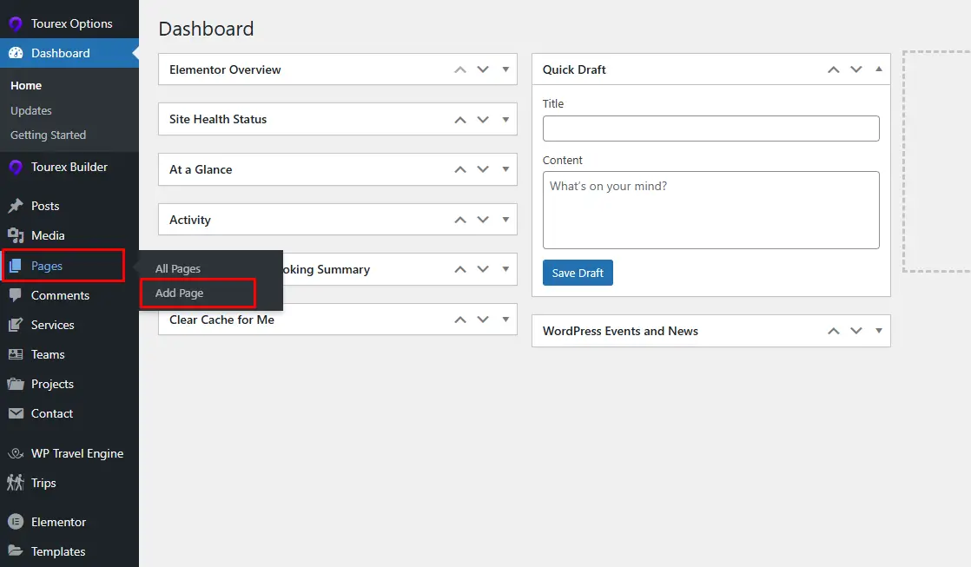The width and height of the screenshot is (971, 567).
Task: Expand the Clear Cache for Me panel
Action: point(506,320)
